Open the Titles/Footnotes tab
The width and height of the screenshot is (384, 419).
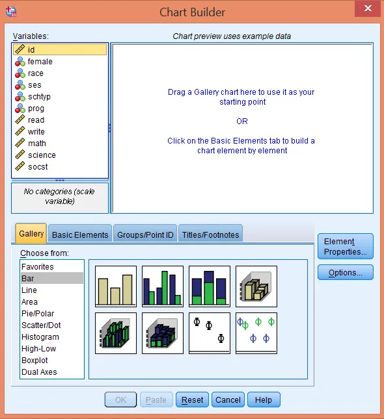(210, 235)
